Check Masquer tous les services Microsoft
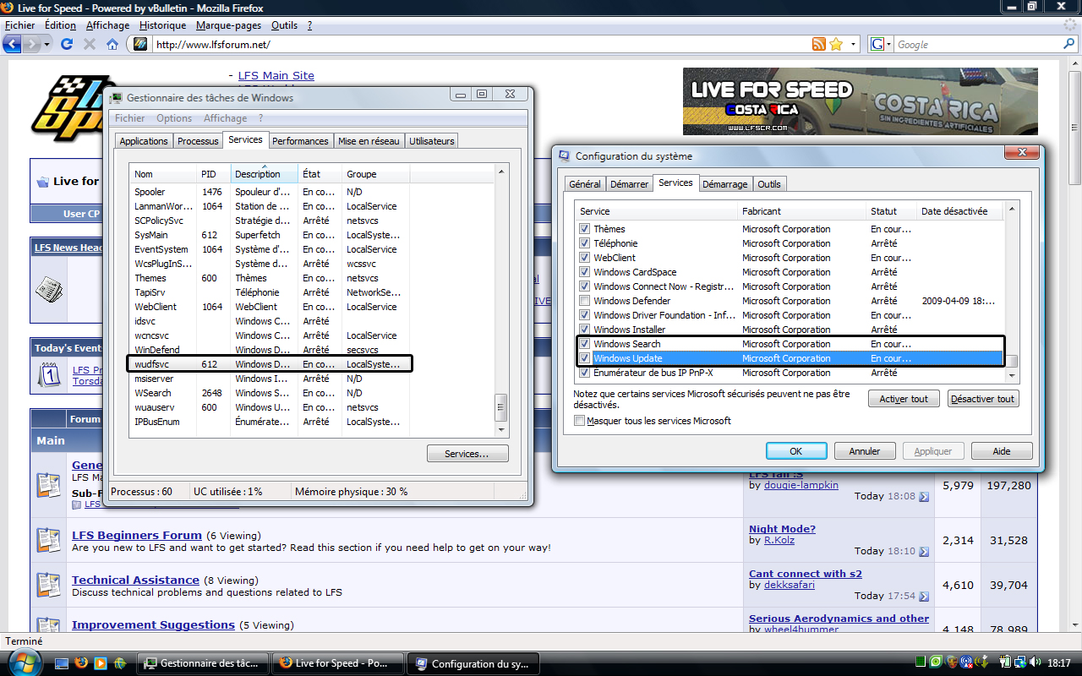Viewport: 1082px width, 676px height. click(x=579, y=421)
